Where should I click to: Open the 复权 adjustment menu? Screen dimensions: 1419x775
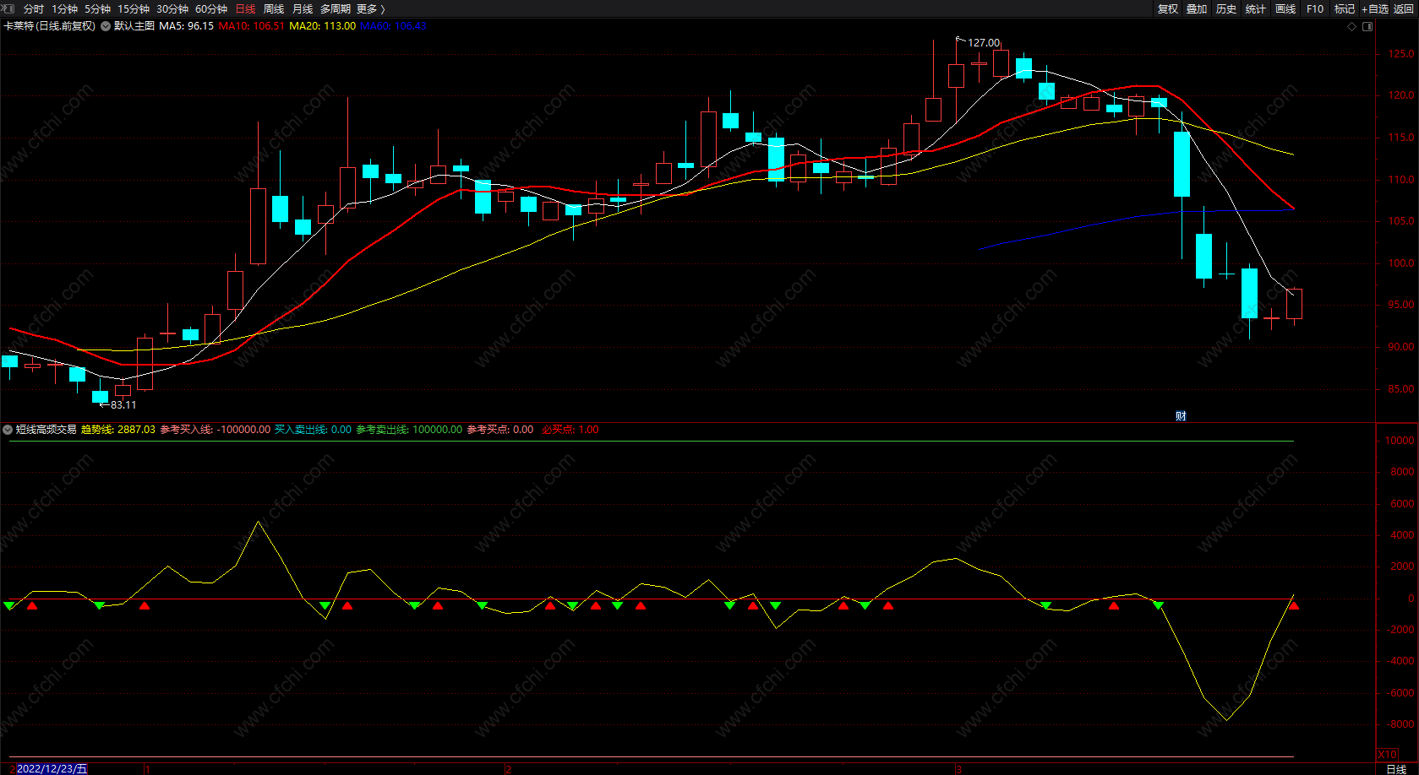(1168, 8)
